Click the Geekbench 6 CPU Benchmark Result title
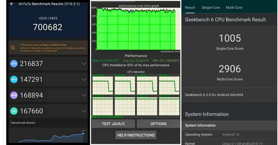278x145 pixels. pos(225,19)
